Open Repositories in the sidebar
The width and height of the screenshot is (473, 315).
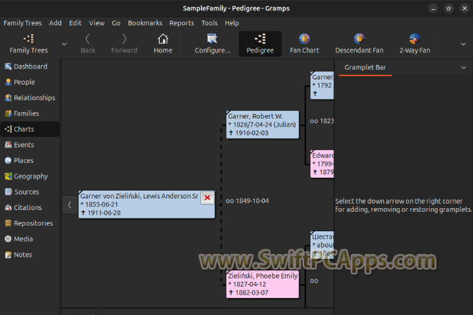pos(30,223)
